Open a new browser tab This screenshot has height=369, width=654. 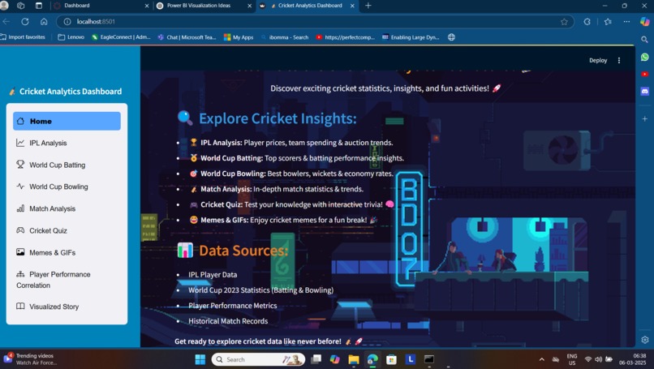click(368, 6)
